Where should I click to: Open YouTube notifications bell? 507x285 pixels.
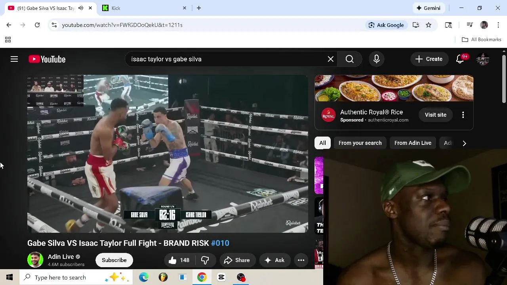460,59
